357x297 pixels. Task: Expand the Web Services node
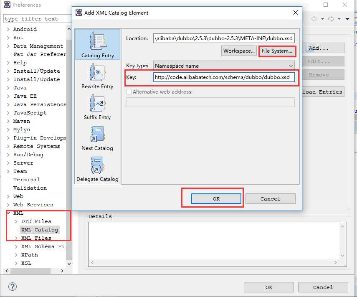[x=8, y=205]
